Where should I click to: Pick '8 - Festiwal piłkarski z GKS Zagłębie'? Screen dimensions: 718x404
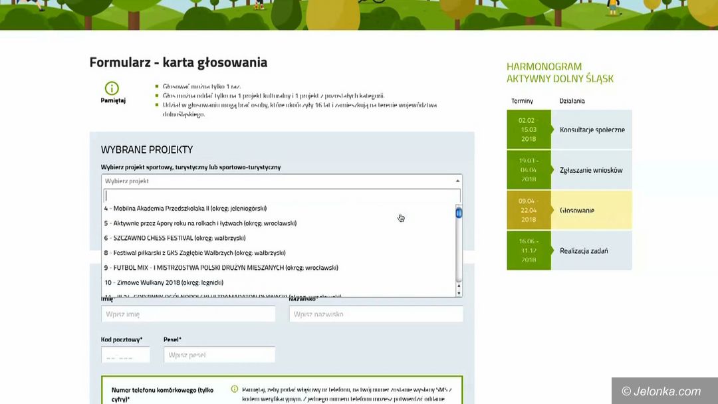click(x=279, y=253)
